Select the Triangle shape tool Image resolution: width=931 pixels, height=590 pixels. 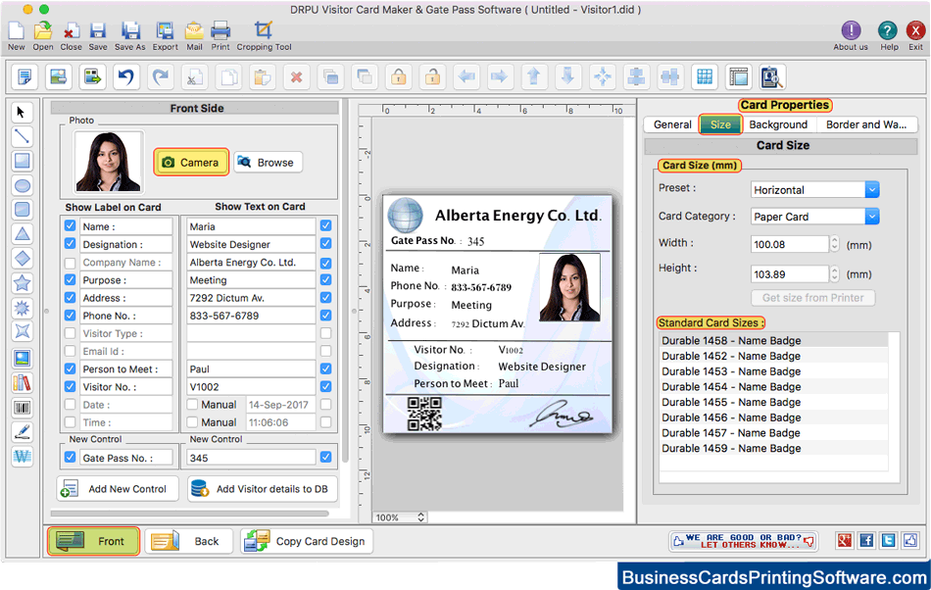(x=22, y=234)
